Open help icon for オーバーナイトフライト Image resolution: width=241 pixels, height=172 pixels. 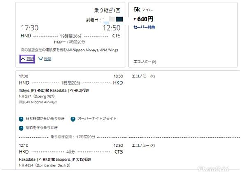pos(73,119)
